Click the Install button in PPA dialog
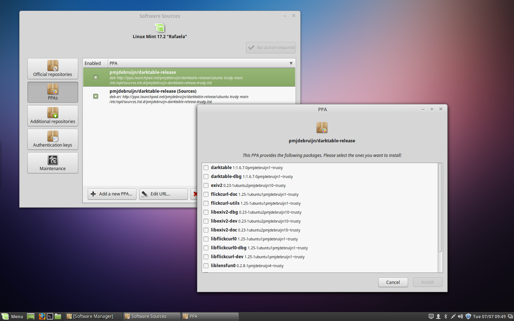Screen dimensions: 514x321 pyautogui.click(x=428, y=282)
